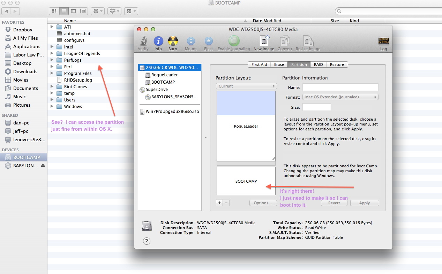This screenshot has width=442, height=274.
Task: Go forward in Finder window
Action: (15, 11)
